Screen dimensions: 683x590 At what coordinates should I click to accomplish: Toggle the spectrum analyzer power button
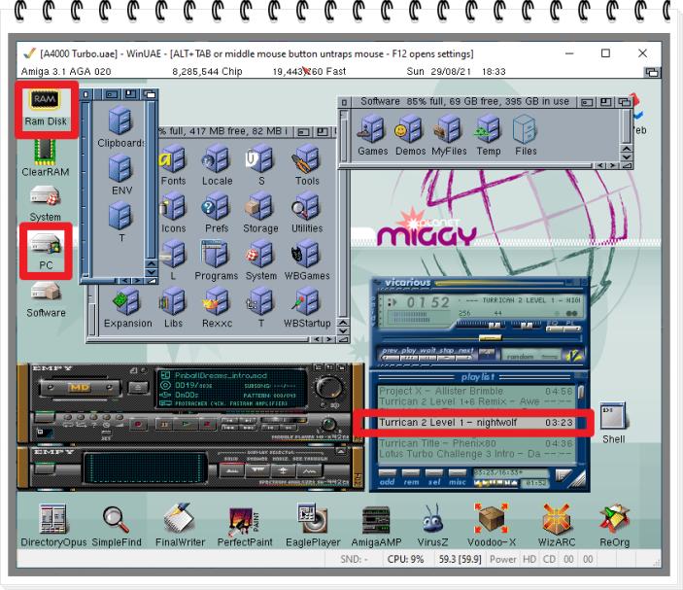(44, 469)
